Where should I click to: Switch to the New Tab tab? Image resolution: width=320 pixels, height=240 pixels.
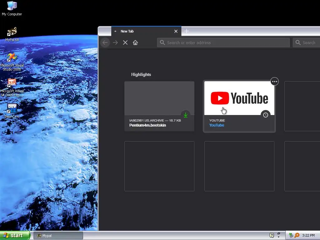146,31
